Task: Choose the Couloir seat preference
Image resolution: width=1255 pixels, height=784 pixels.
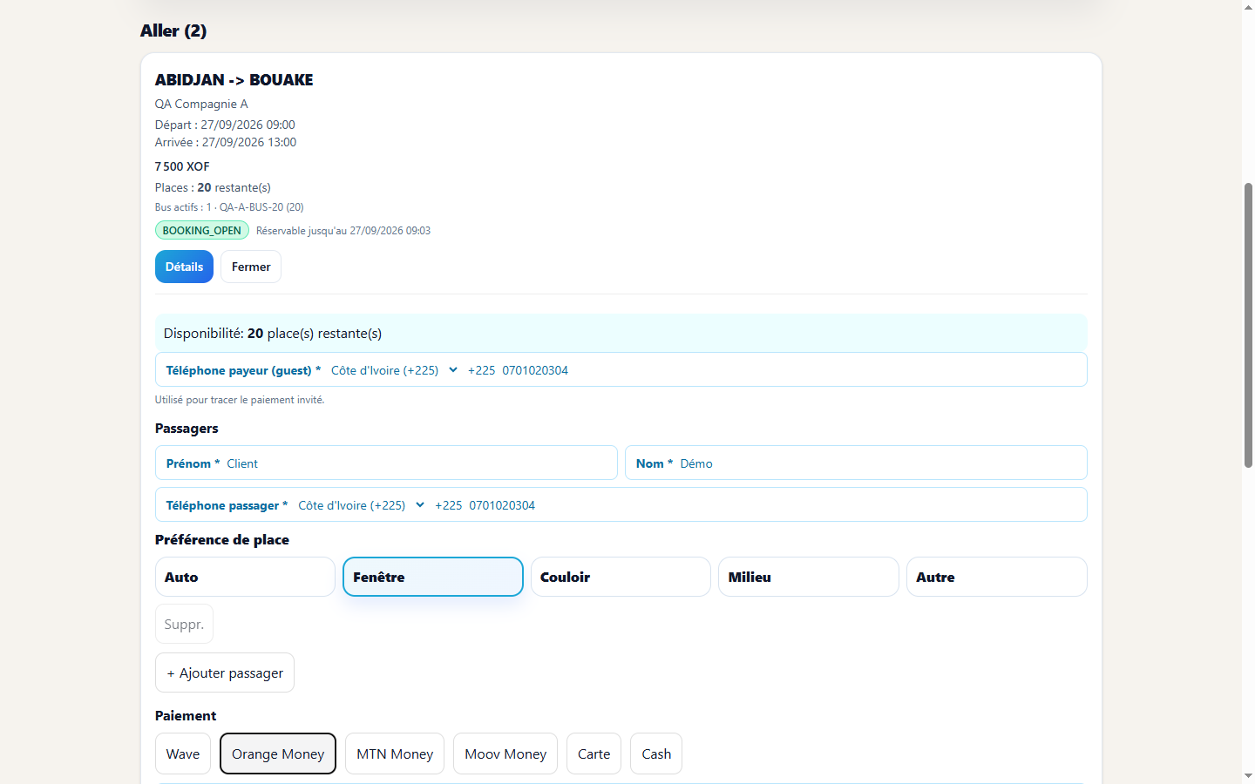Action: (x=621, y=577)
